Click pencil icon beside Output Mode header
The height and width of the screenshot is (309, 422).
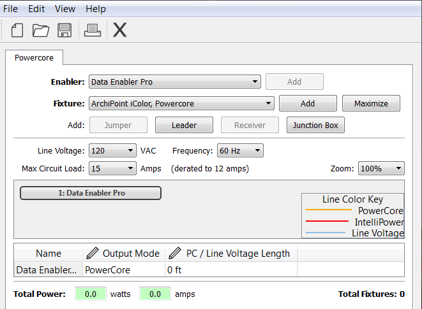click(x=93, y=253)
